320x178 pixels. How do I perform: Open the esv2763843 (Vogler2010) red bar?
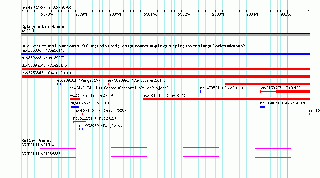tap(165, 76)
